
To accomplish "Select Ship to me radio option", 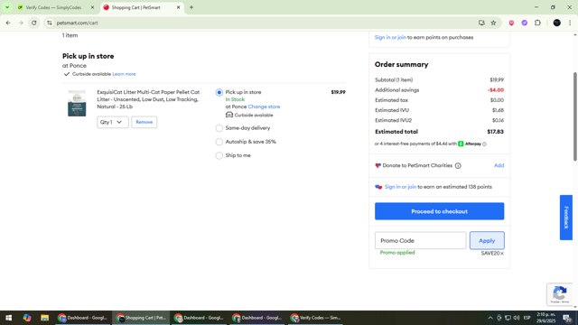I will (219, 155).
